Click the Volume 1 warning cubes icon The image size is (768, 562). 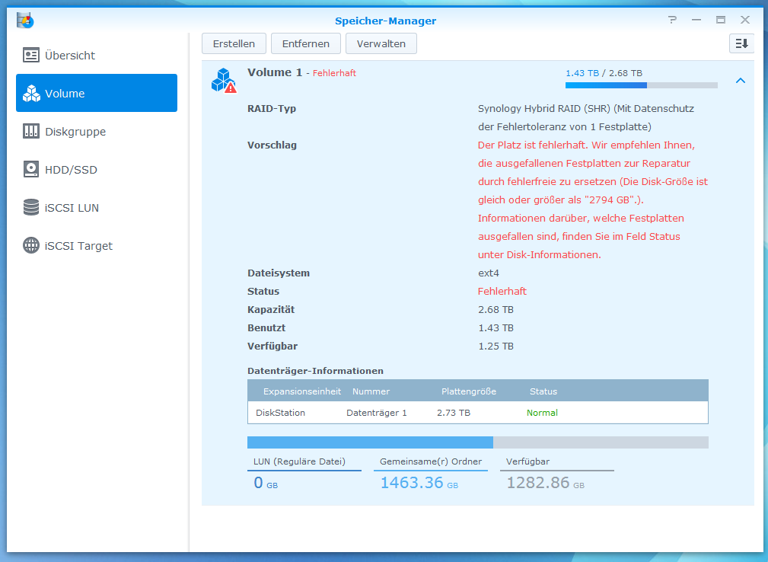pyautogui.click(x=224, y=81)
